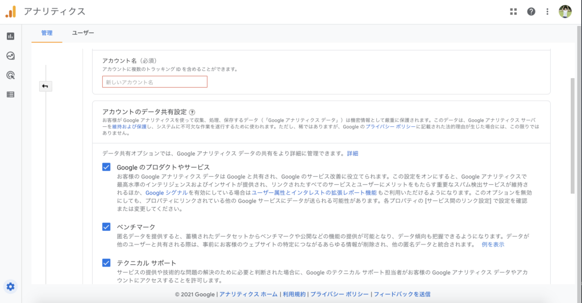
Task: Open the Explore sidebar icon
Action: point(10,56)
